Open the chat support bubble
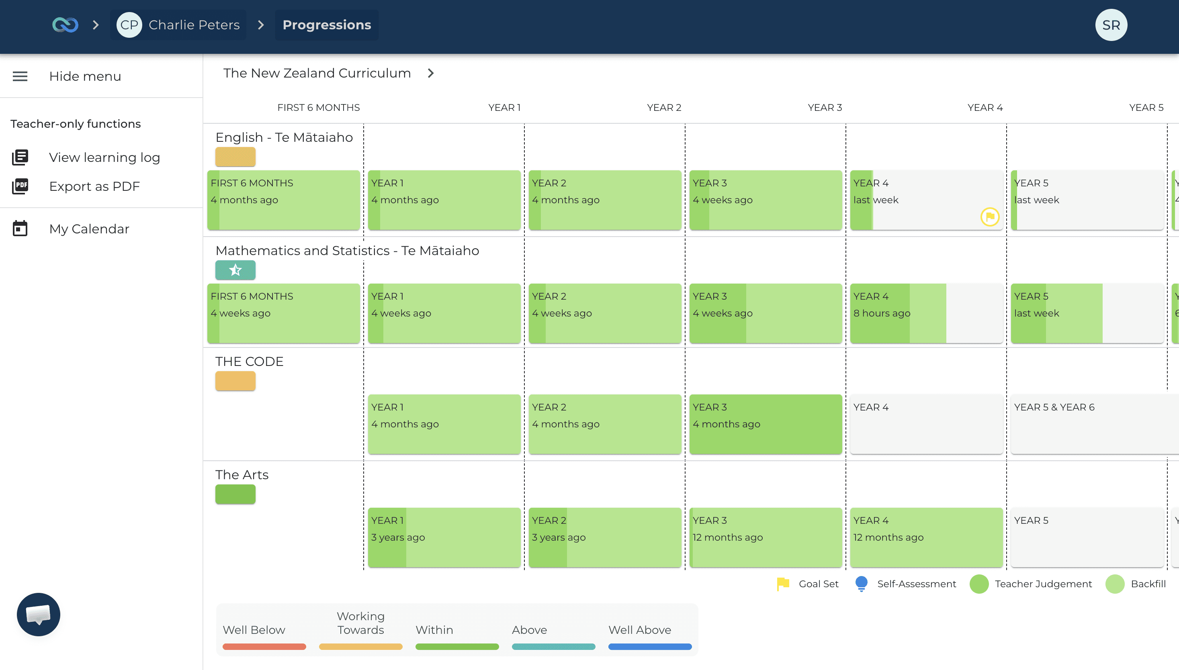The height and width of the screenshot is (670, 1179). coord(38,614)
